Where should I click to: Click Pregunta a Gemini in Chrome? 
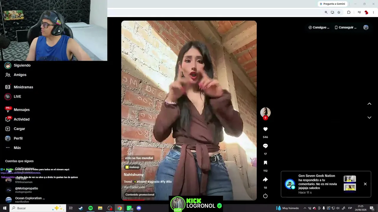tap(332, 4)
